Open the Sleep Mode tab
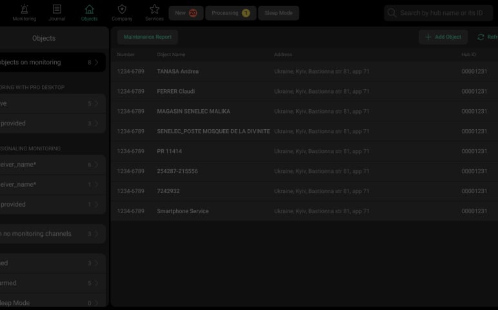Screen dimensions: 498x310 pyautogui.click(x=278, y=13)
